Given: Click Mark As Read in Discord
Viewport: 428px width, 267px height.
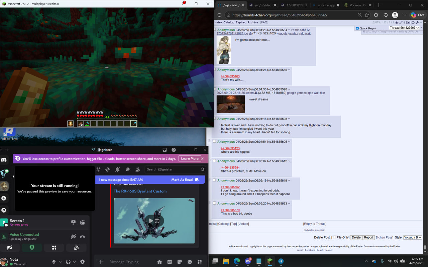Looking at the screenshot, I should [185, 180].
